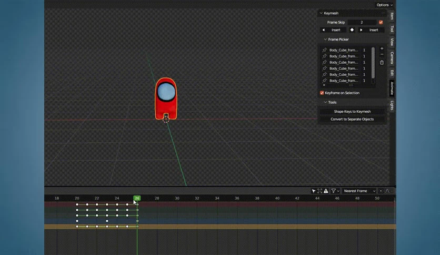440x255 pixels.
Task: Open the Nearest Frame snapping dropdown
Action: [x=359, y=191]
